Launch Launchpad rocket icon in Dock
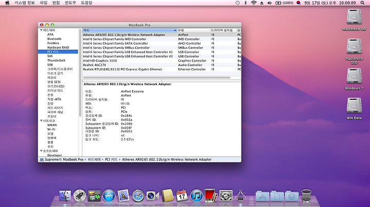The height and width of the screenshot is (207, 370). pos(80,196)
